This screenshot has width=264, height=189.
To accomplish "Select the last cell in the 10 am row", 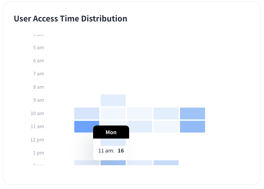I will tap(192, 113).
